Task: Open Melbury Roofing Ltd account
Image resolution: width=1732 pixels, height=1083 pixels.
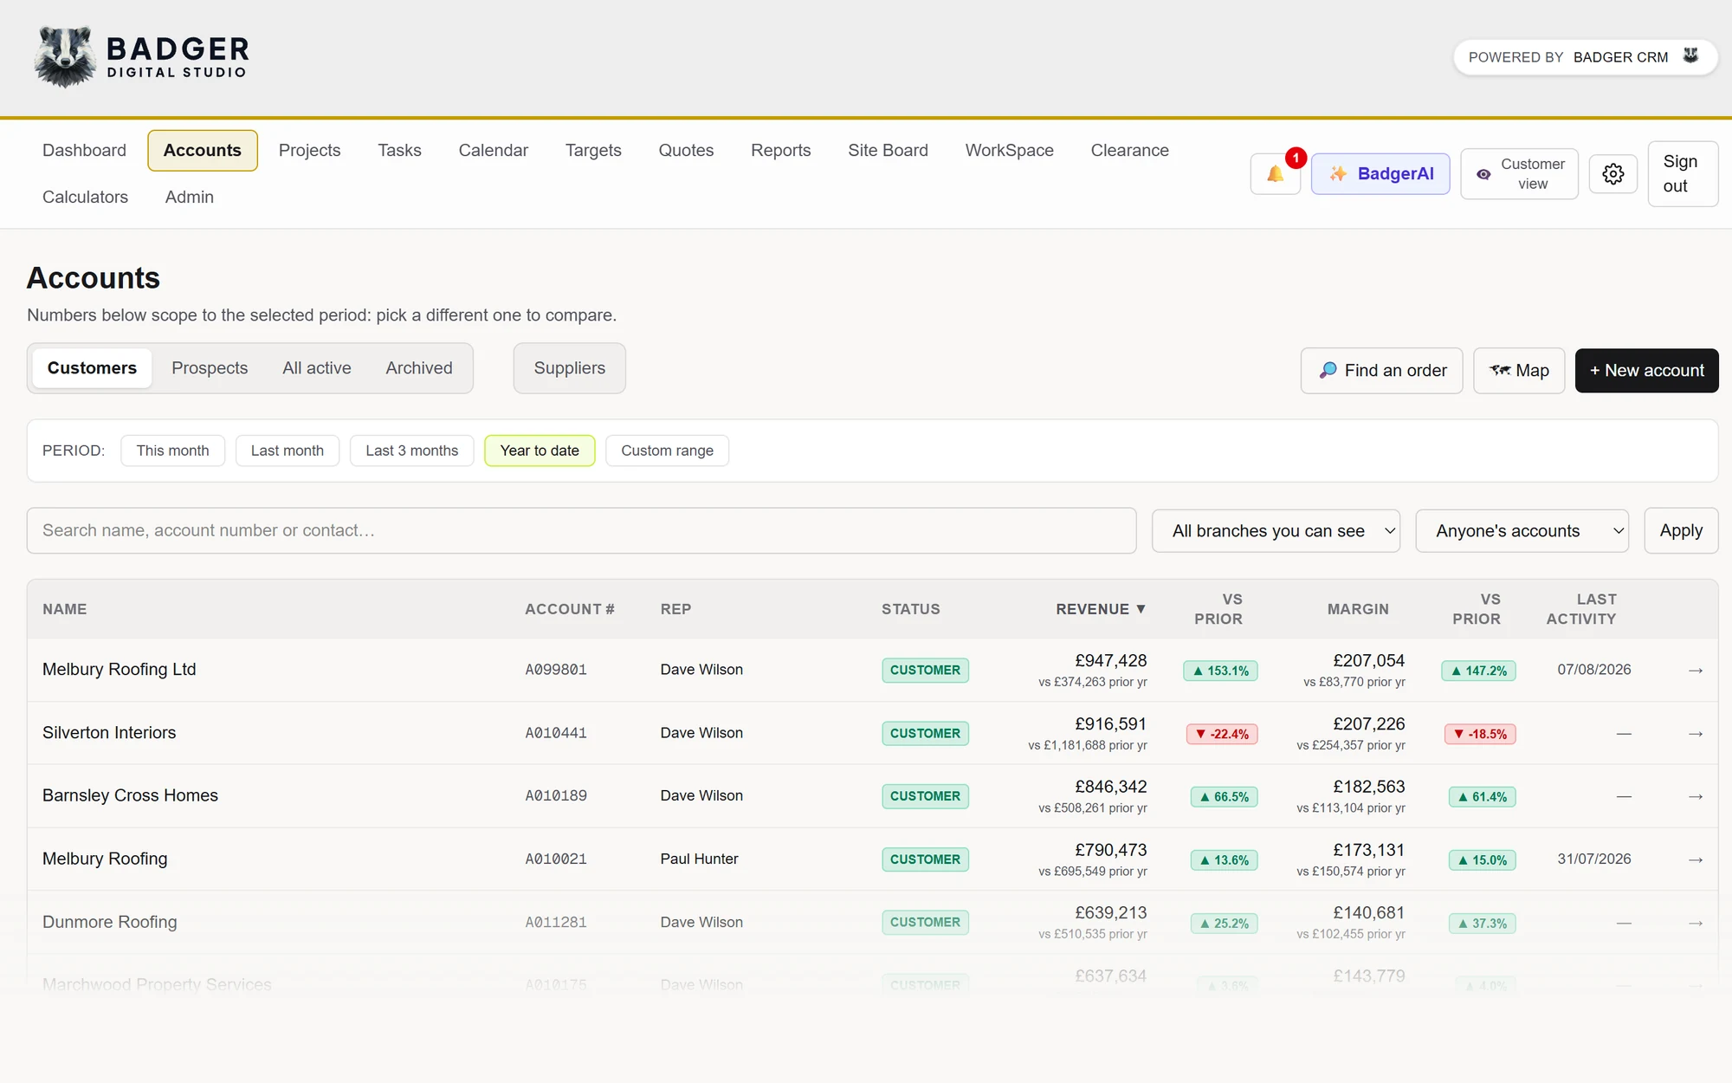Action: pos(120,670)
